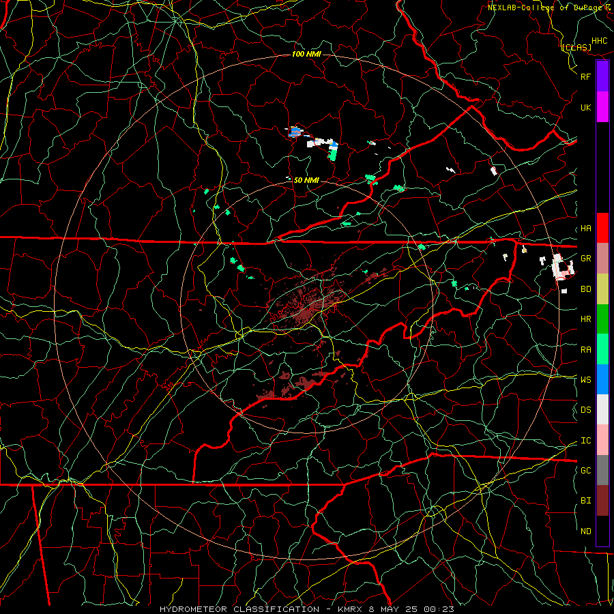The width and height of the screenshot is (614, 614).
Task: Click the GC ground clutter gray swatch
Action: (602, 470)
